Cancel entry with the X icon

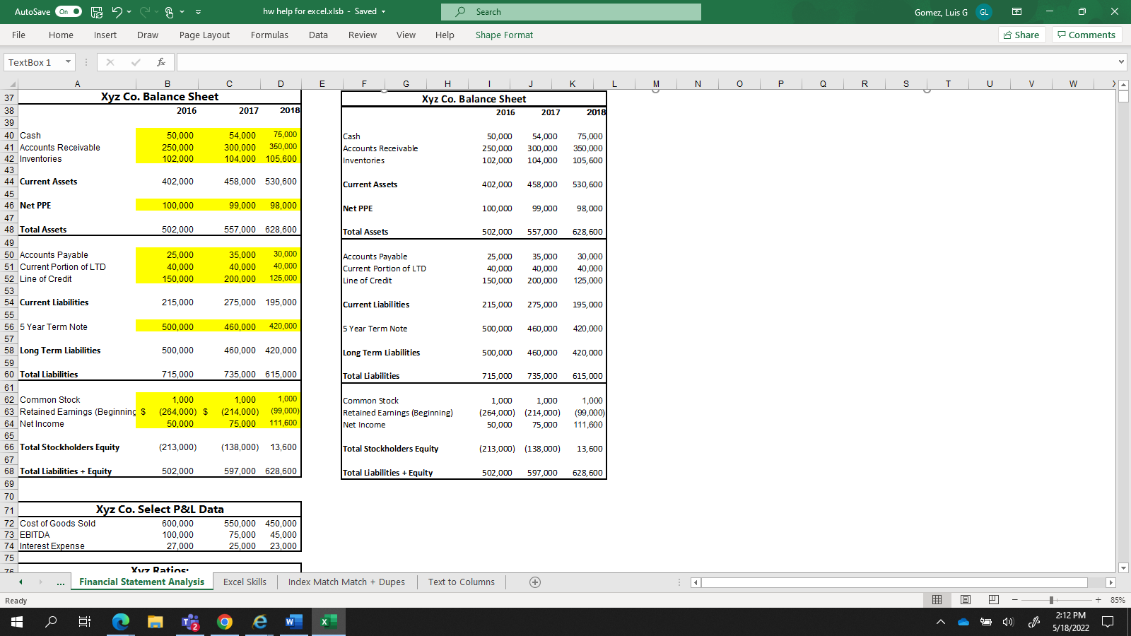point(110,61)
